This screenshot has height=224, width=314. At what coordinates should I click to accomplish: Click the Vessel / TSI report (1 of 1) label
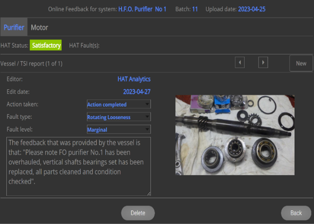(32, 64)
